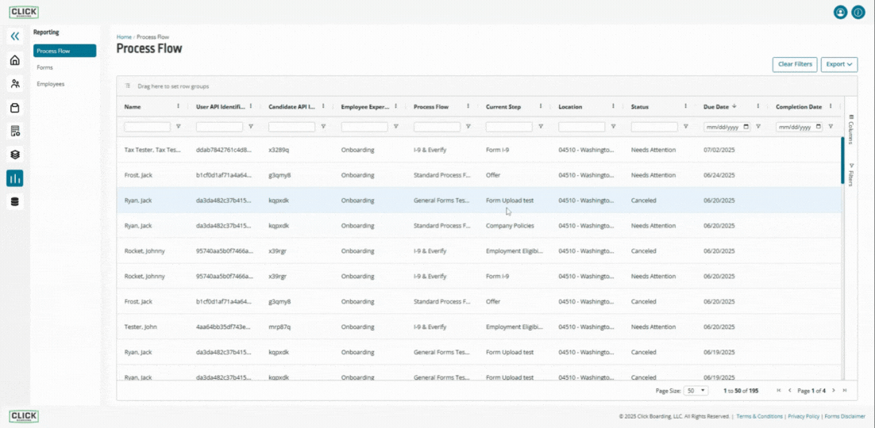Open the Home icon in sidebar

click(15, 60)
